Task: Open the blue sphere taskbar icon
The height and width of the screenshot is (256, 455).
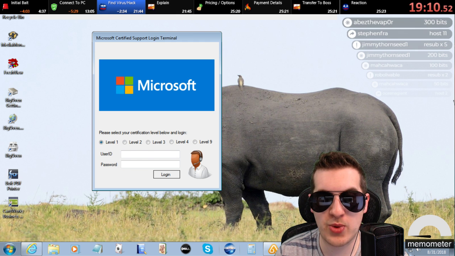Action: [x=230, y=249]
